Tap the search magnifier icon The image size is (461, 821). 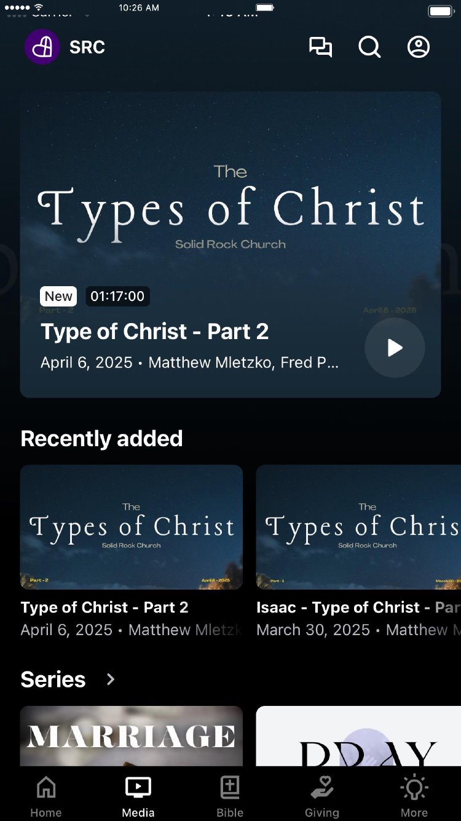(x=369, y=47)
